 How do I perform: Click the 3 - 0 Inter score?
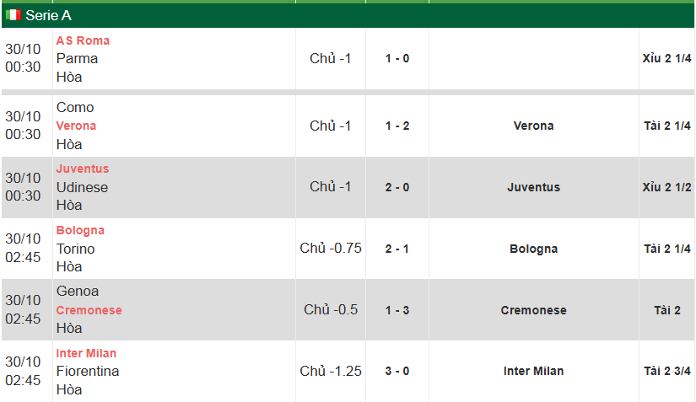click(x=397, y=371)
